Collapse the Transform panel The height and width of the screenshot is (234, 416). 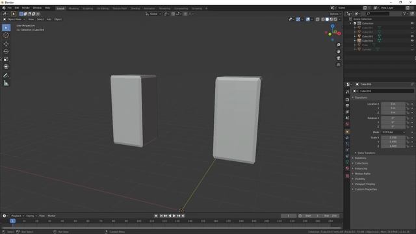coord(361,97)
